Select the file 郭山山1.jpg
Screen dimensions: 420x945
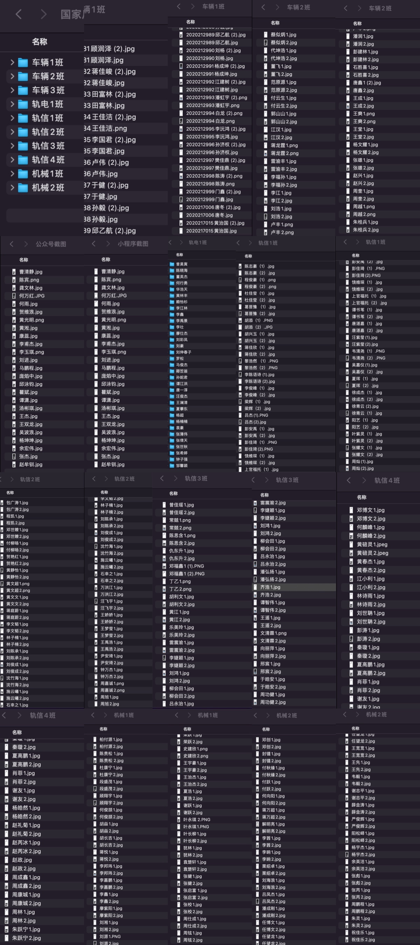point(283,114)
